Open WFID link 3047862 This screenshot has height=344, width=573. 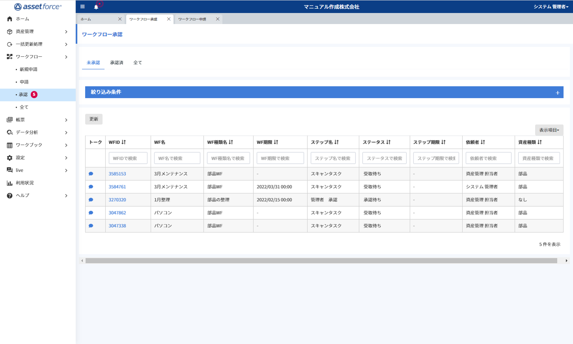(117, 213)
